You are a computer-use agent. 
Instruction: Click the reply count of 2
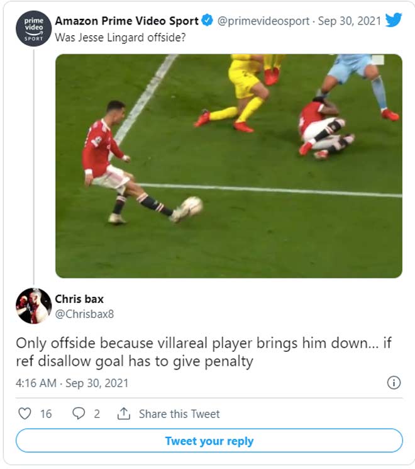click(97, 414)
